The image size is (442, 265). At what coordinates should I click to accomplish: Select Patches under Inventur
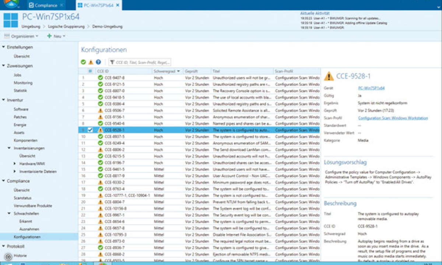20,117
